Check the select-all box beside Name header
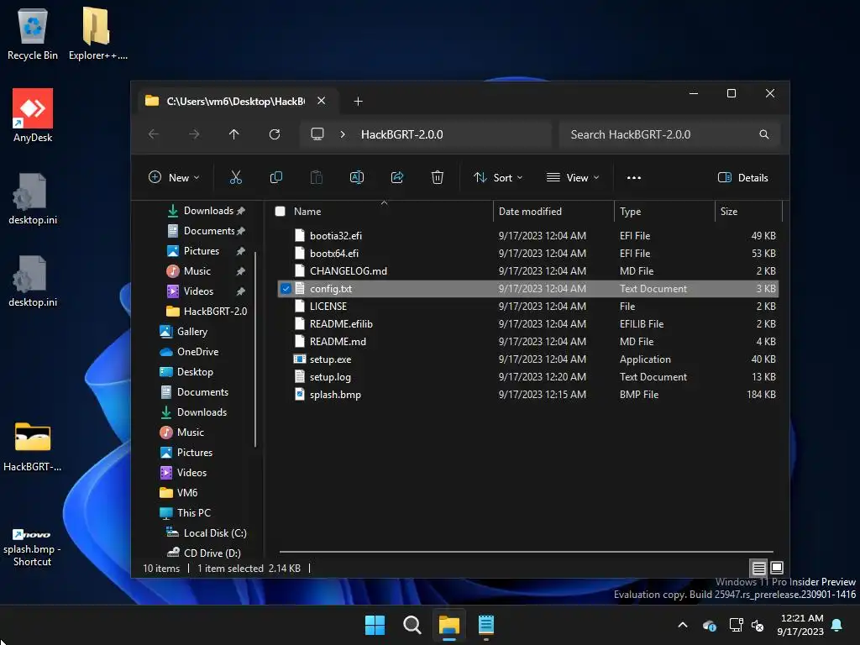This screenshot has height=645, width=860. [x=281, y=211]
